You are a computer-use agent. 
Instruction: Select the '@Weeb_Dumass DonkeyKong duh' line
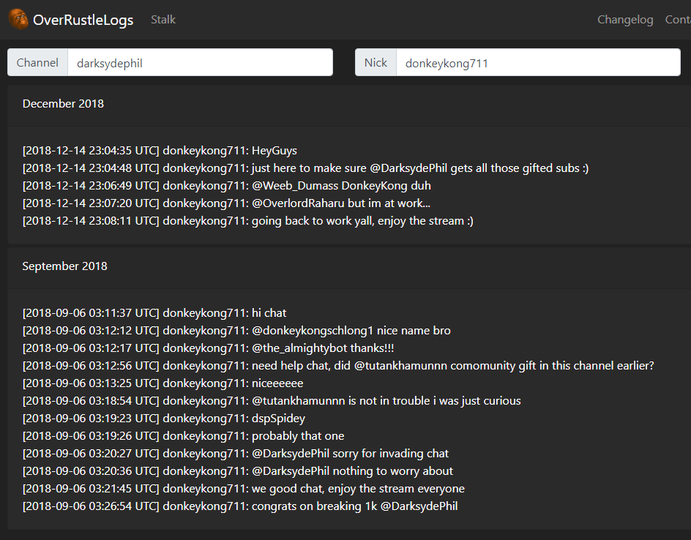point(227,186)
